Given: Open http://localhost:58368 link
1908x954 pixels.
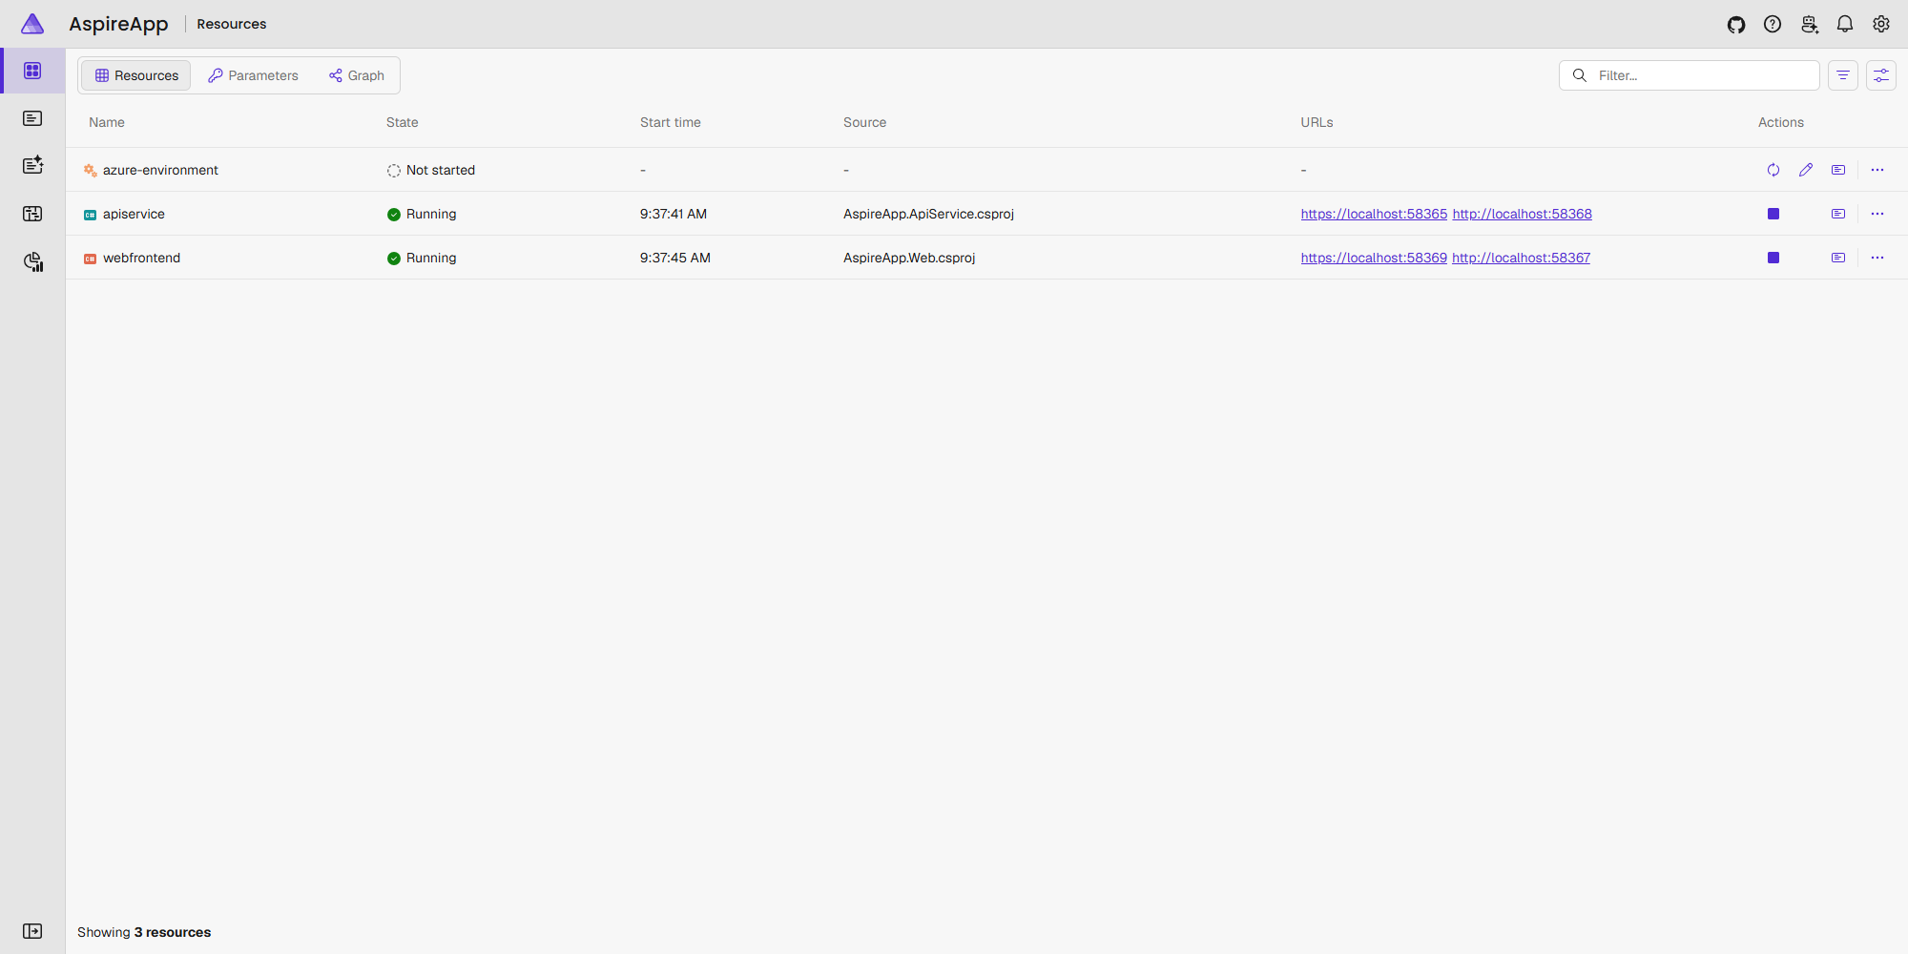Looking at the screenshot, I should pos(1522,214).
